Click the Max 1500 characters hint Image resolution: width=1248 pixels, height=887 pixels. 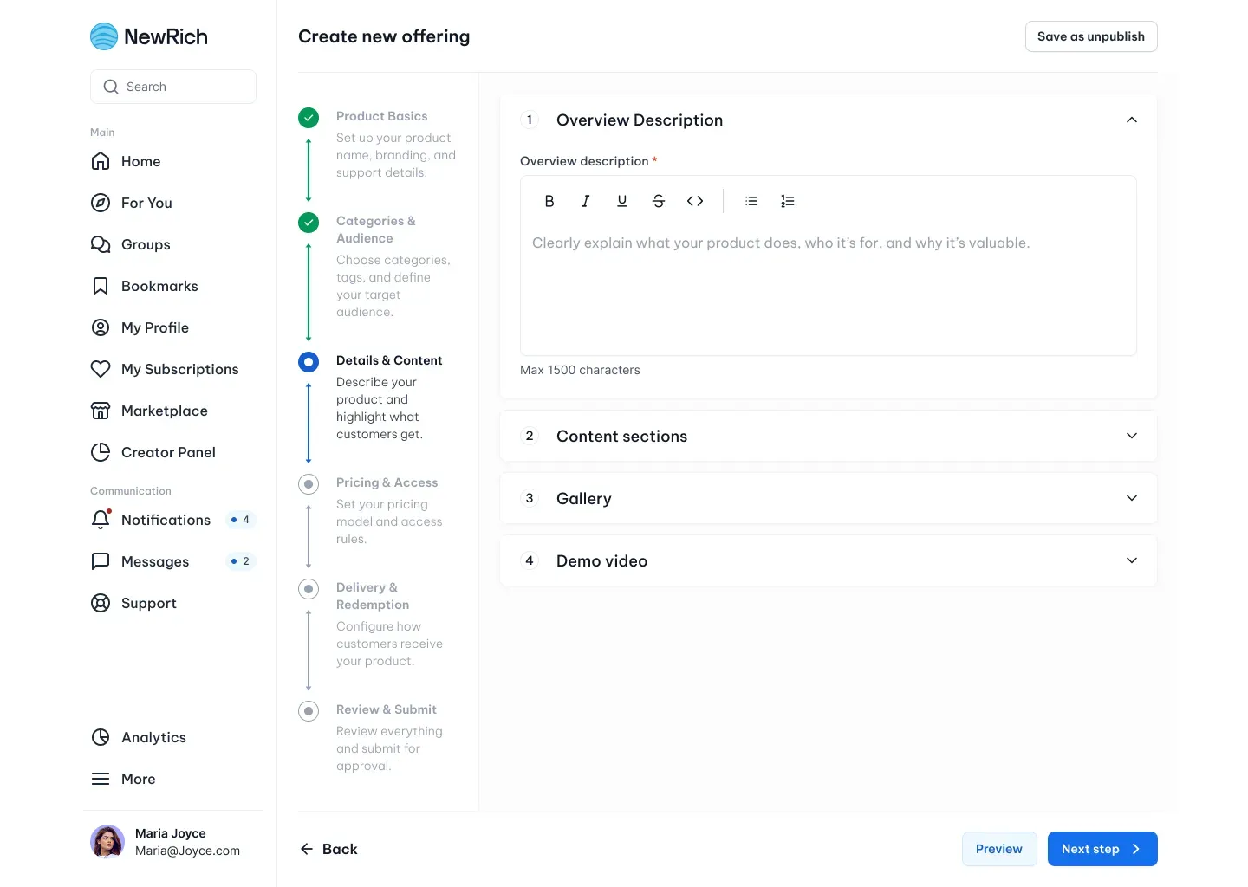[x=580, y=370]
